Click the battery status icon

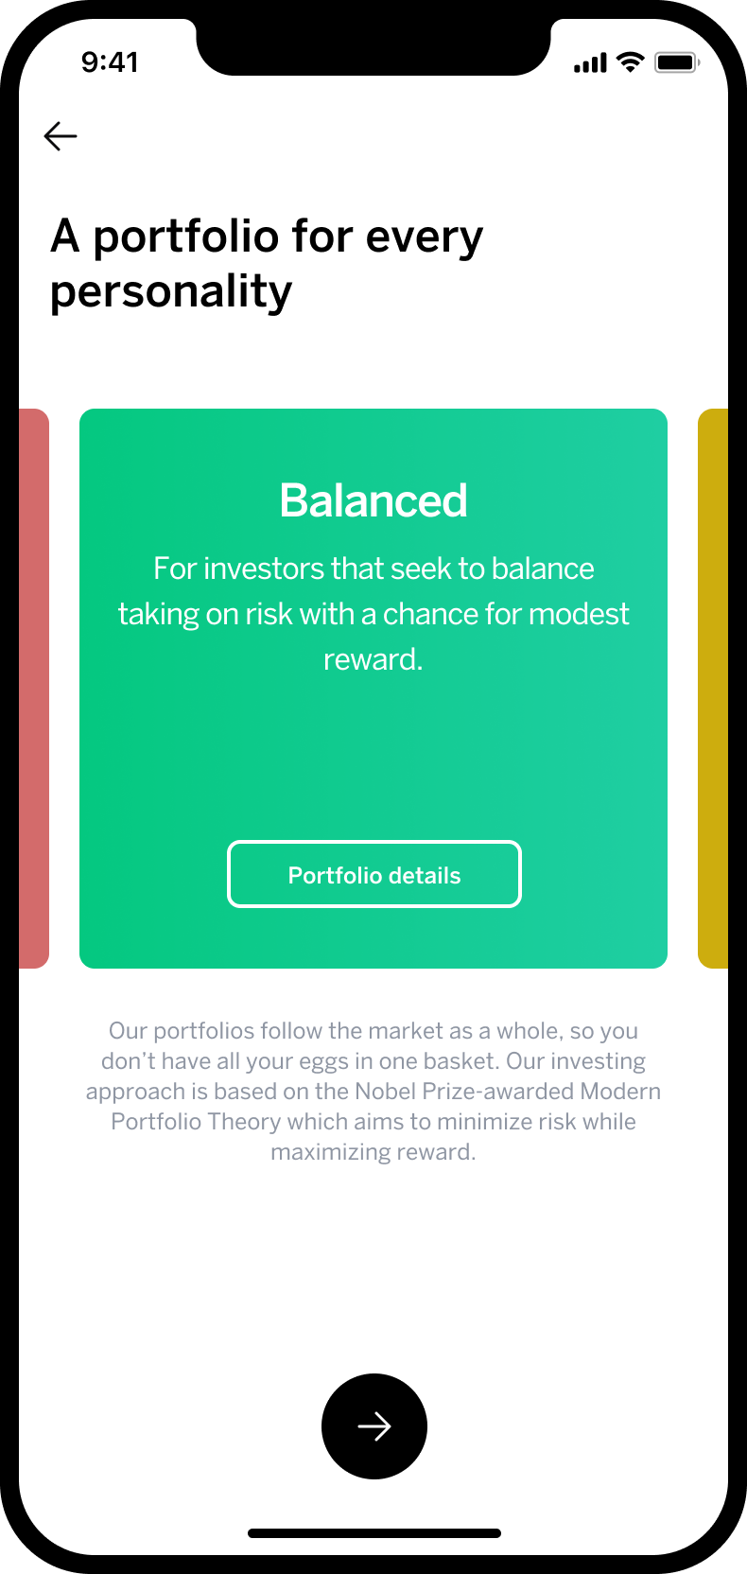click(677, 62)
